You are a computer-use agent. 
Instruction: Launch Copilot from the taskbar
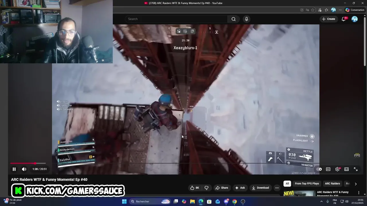click(x=184, y=201)
